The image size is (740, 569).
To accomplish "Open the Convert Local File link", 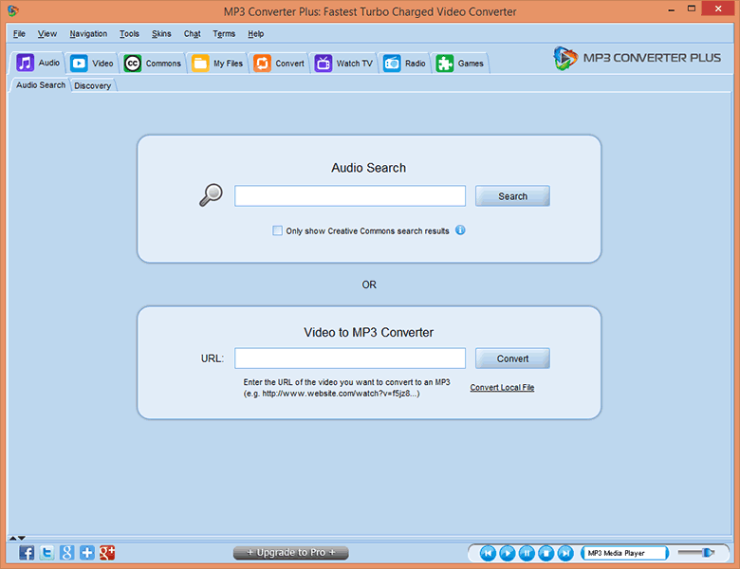I will pyautogui.click(x=502, y=387).
